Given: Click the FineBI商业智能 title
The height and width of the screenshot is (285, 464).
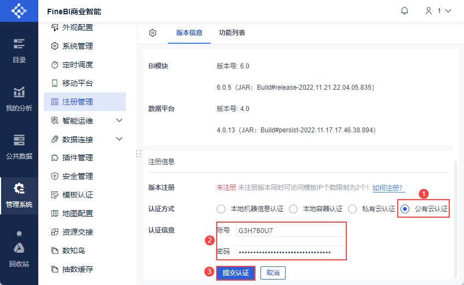Looking at the screenshot, I should (x=74, y=11).
